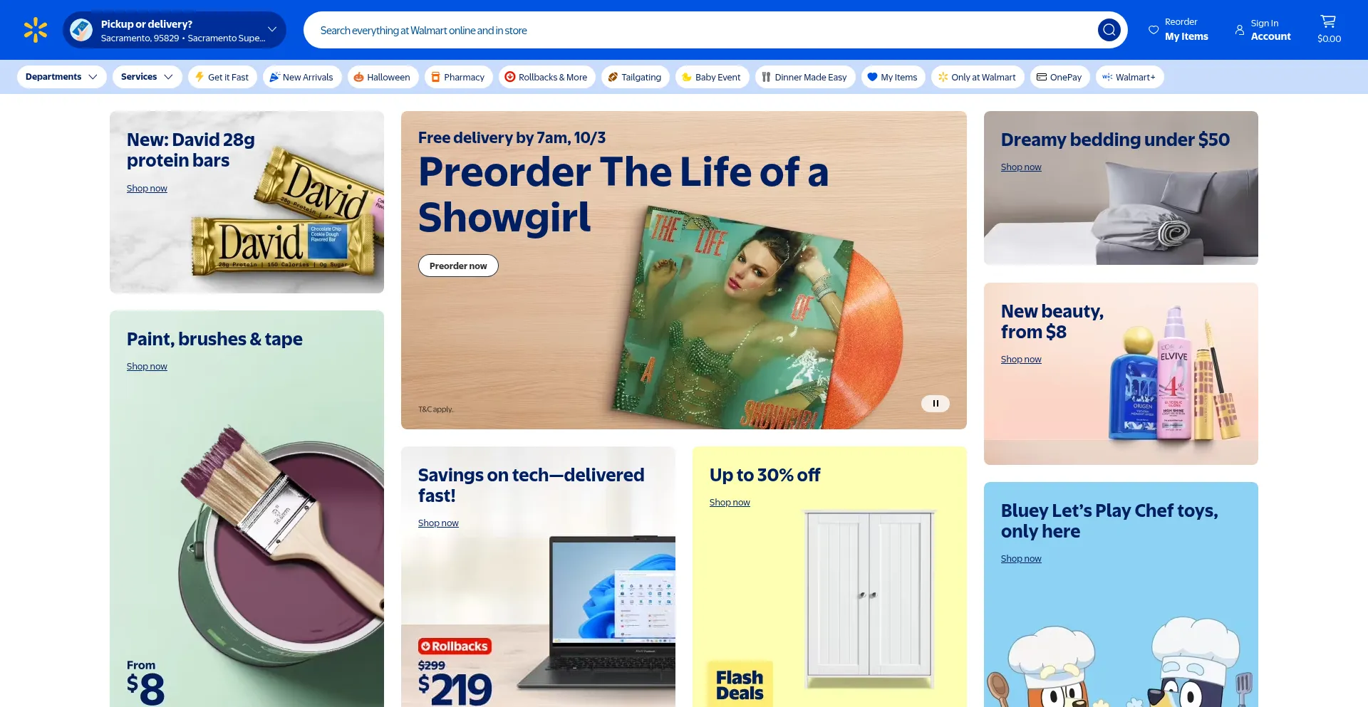The image size is (1368, 707).
Task: Expand the Departments dropdown
Action: 61,77
